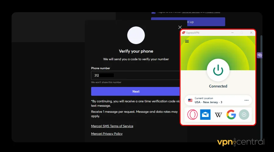Click the white avatar circle in dialog
This screenshot has width=274, height=152.
136,35
